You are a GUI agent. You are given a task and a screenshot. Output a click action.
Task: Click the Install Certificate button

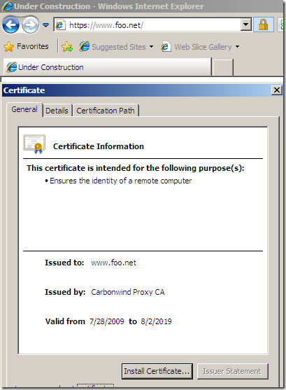click(157, 371)
